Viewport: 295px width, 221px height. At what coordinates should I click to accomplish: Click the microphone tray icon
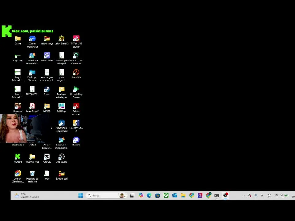coord(256,196)
